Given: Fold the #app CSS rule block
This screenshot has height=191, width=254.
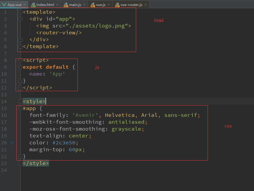Looking at the screenshot, I should pyautogui.click(x=20, y=108).
